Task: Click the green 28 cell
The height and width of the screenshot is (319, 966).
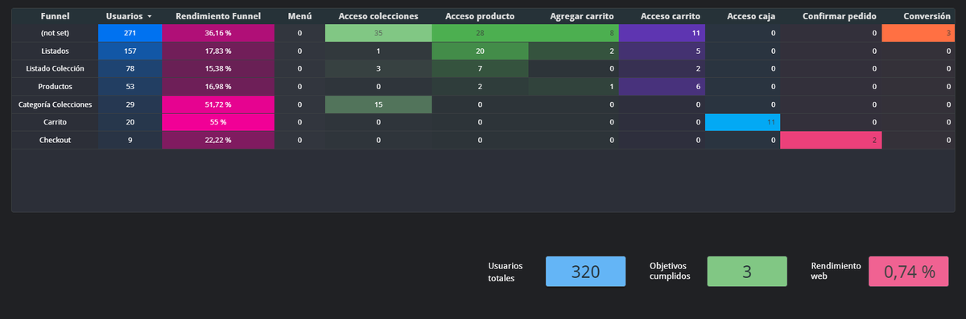Action: 480,33
